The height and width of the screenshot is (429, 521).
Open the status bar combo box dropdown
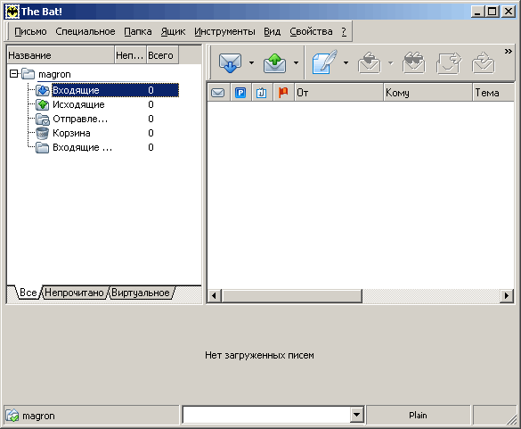coord(357,415)
